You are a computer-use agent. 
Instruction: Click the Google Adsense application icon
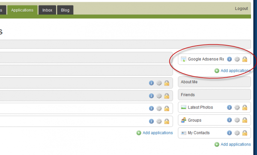(x=183, y=59)
